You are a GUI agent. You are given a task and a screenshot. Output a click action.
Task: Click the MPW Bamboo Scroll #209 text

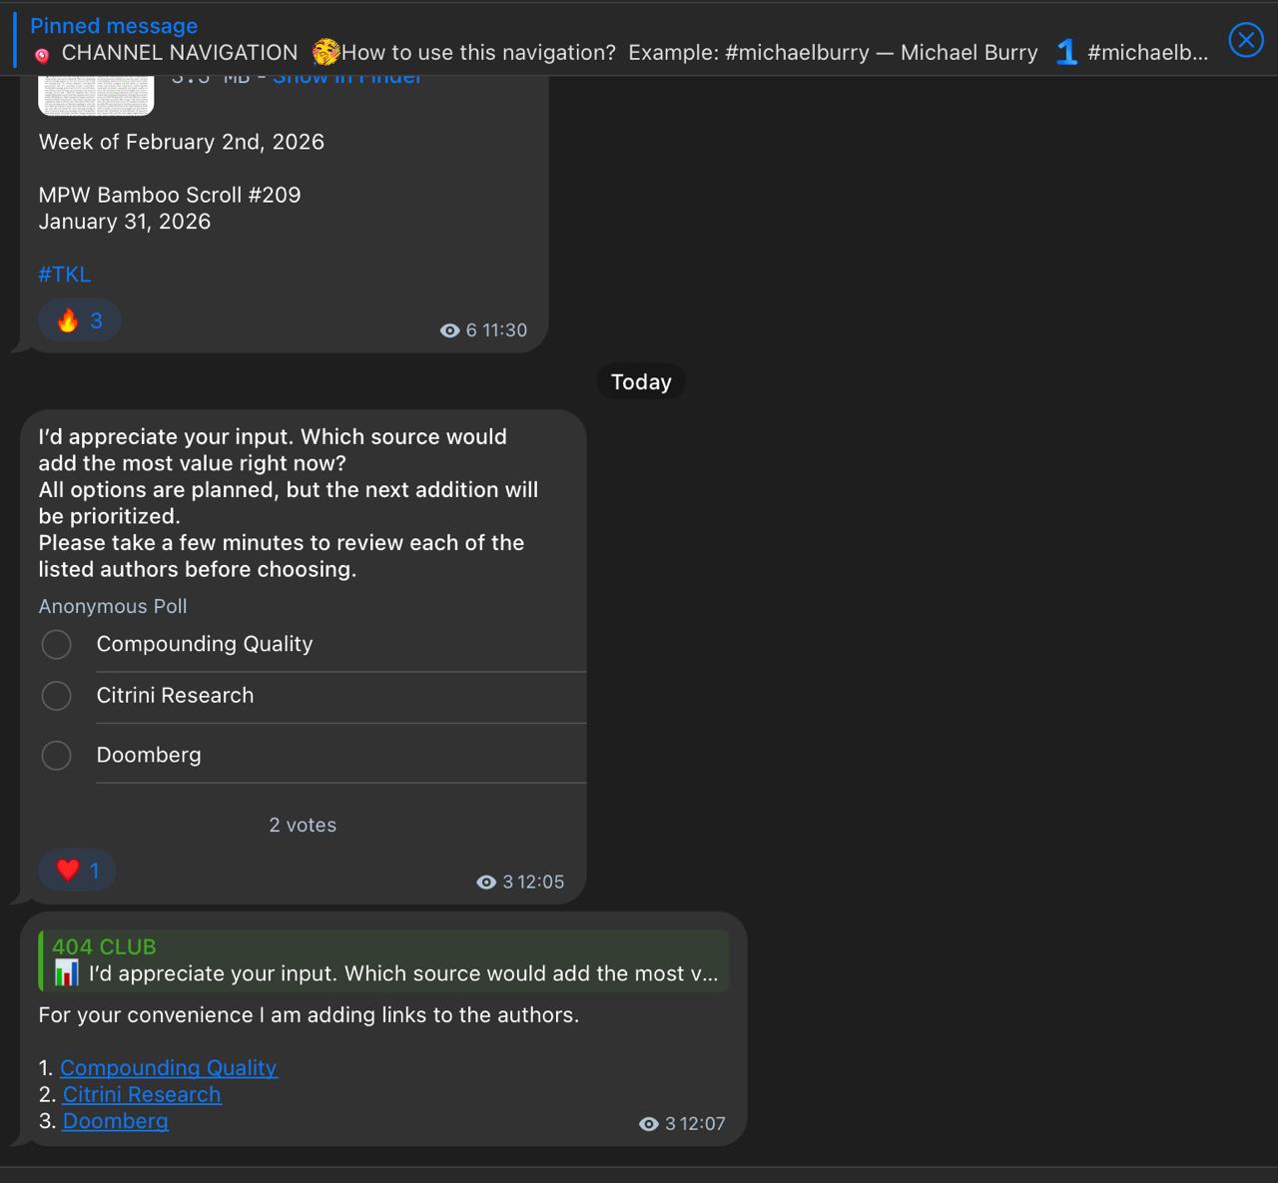[170, 195]
